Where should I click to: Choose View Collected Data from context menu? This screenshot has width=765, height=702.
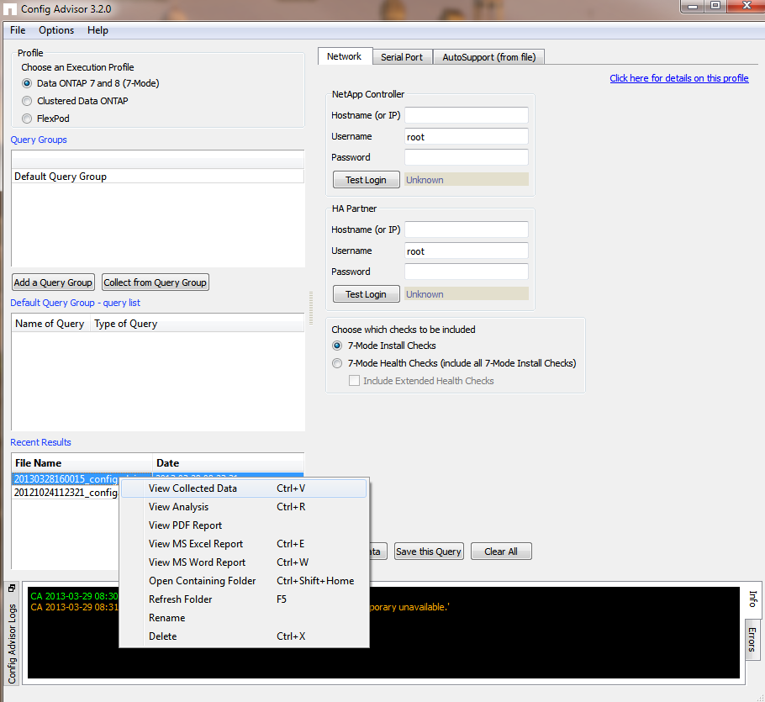(x=244, y=488)
